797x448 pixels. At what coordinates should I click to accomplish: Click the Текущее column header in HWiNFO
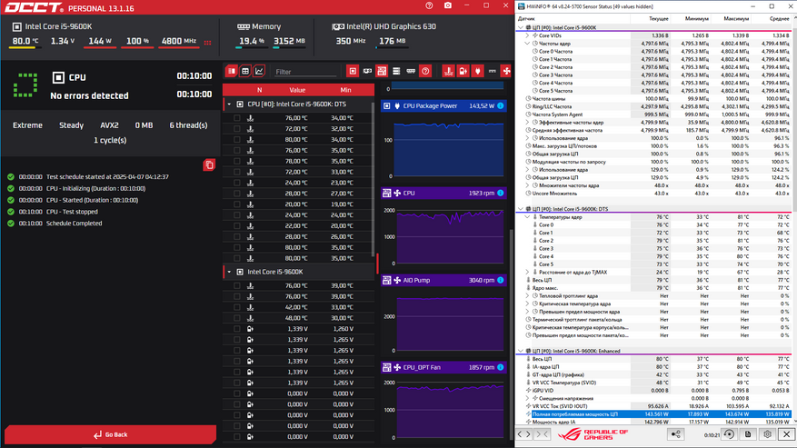[658, 19]
